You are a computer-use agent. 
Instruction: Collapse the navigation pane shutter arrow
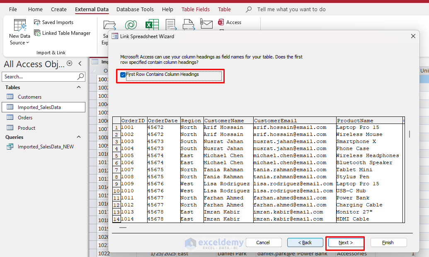[x=80, y=63]
